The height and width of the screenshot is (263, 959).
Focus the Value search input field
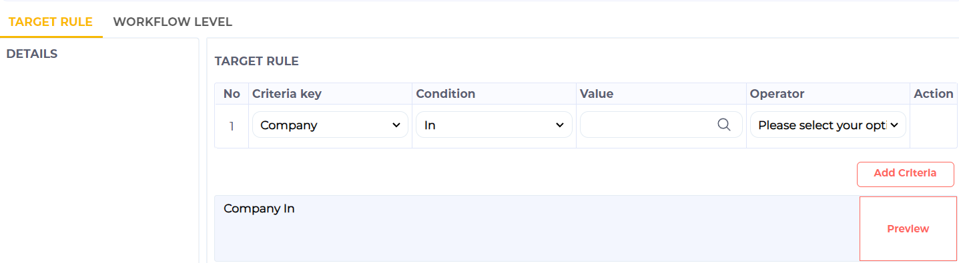[661, 125]
